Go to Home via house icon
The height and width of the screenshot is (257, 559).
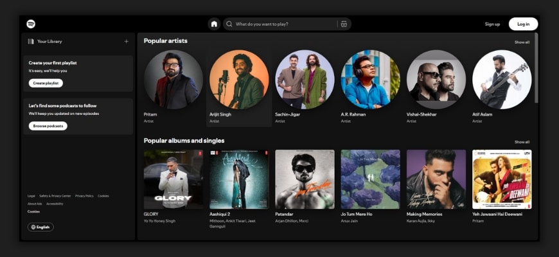[214, 24]
